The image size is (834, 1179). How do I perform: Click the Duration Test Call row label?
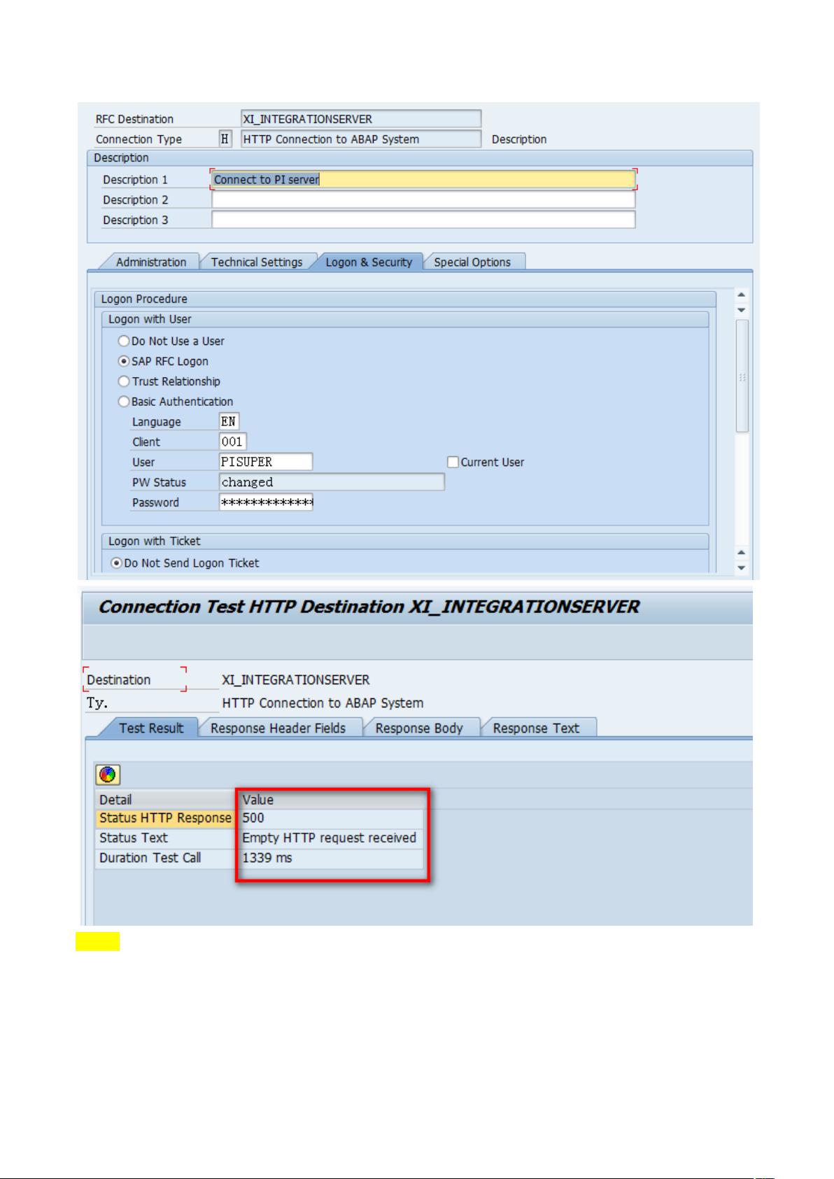[165, 858]
